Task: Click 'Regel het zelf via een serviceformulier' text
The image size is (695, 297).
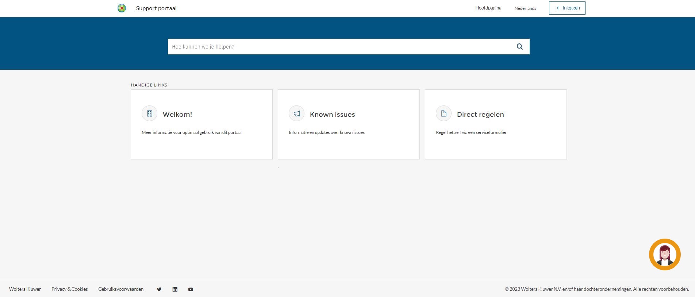Action: 471,132
